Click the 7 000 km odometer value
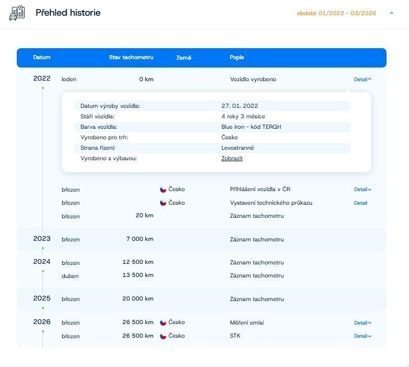 (140, 239)
